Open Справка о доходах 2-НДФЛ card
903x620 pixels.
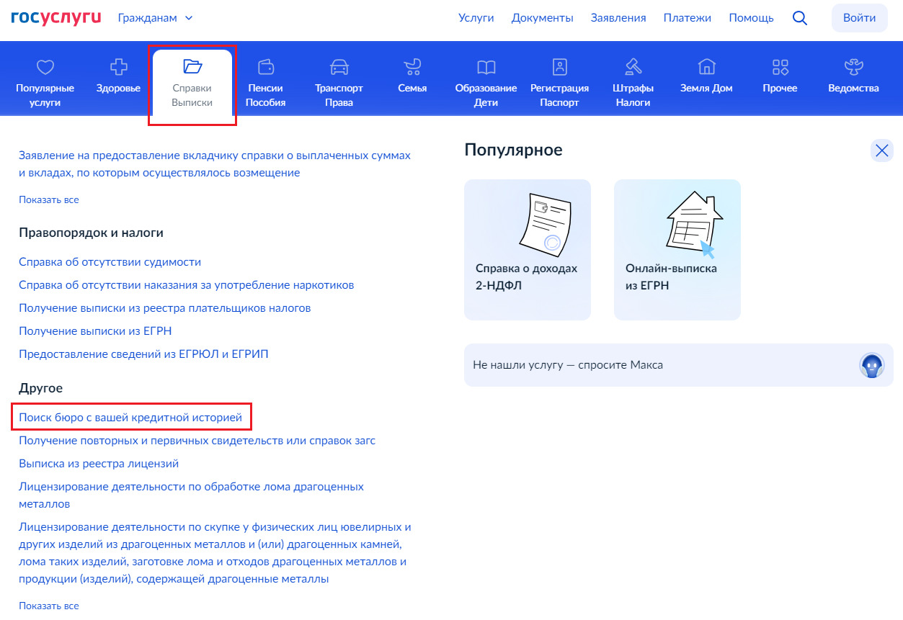[x=528, y=250]
